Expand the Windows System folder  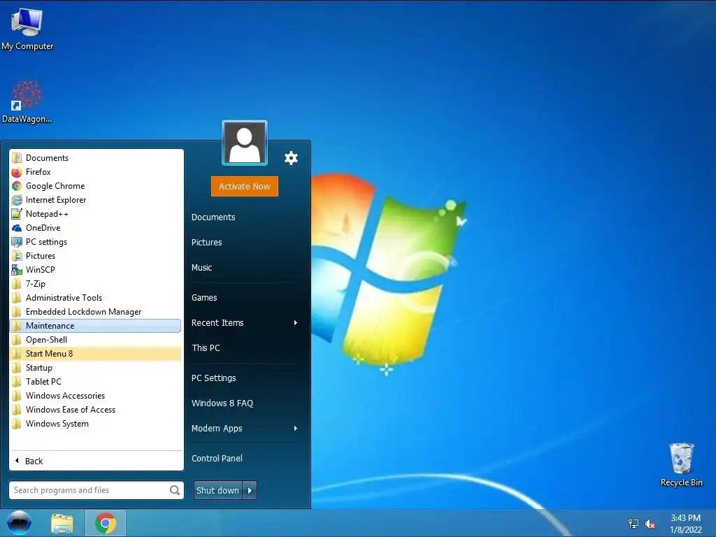point(95,424)
